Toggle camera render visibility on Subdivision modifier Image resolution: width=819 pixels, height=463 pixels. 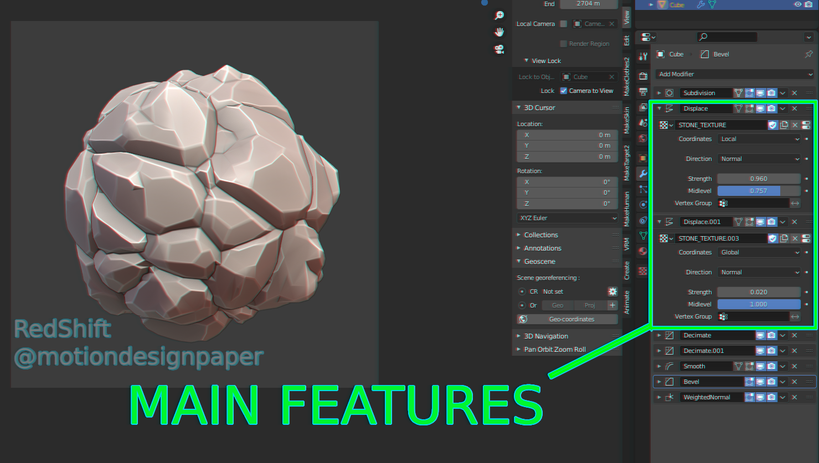tap(771, 92)
